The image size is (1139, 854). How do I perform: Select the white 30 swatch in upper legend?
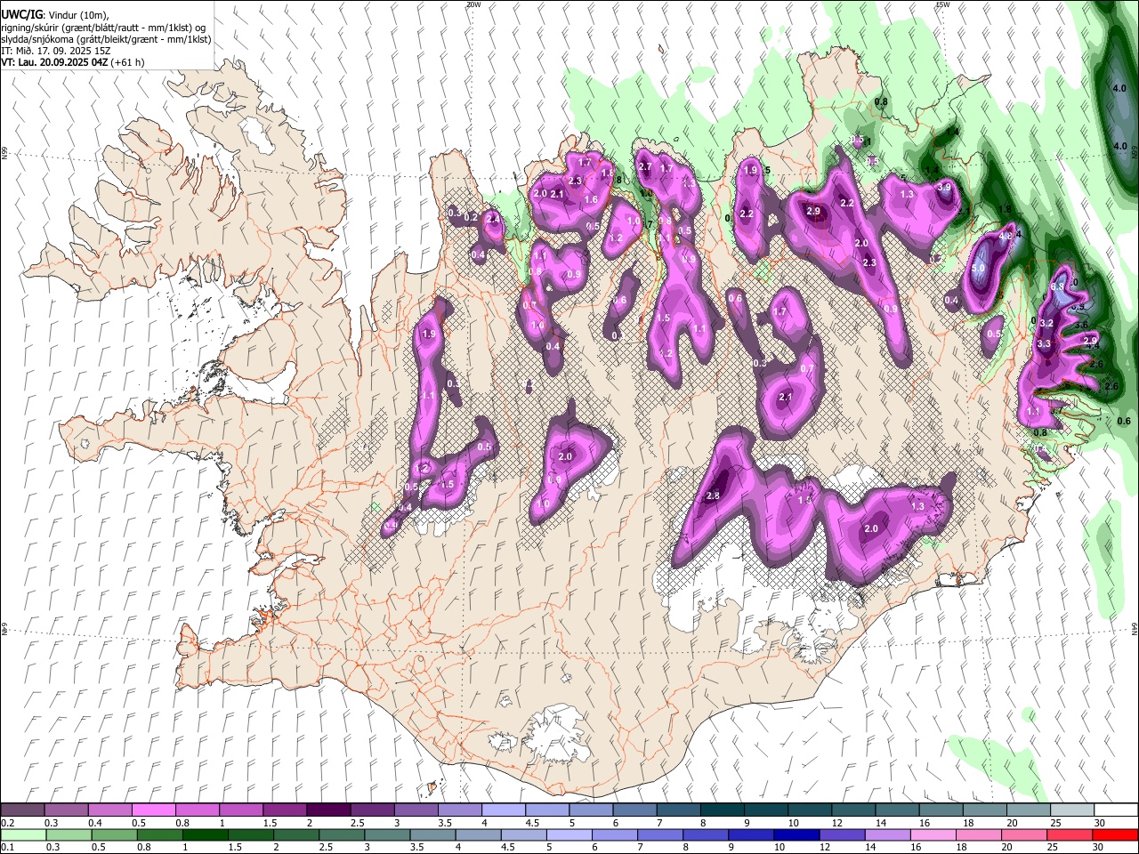point(1115,810)
